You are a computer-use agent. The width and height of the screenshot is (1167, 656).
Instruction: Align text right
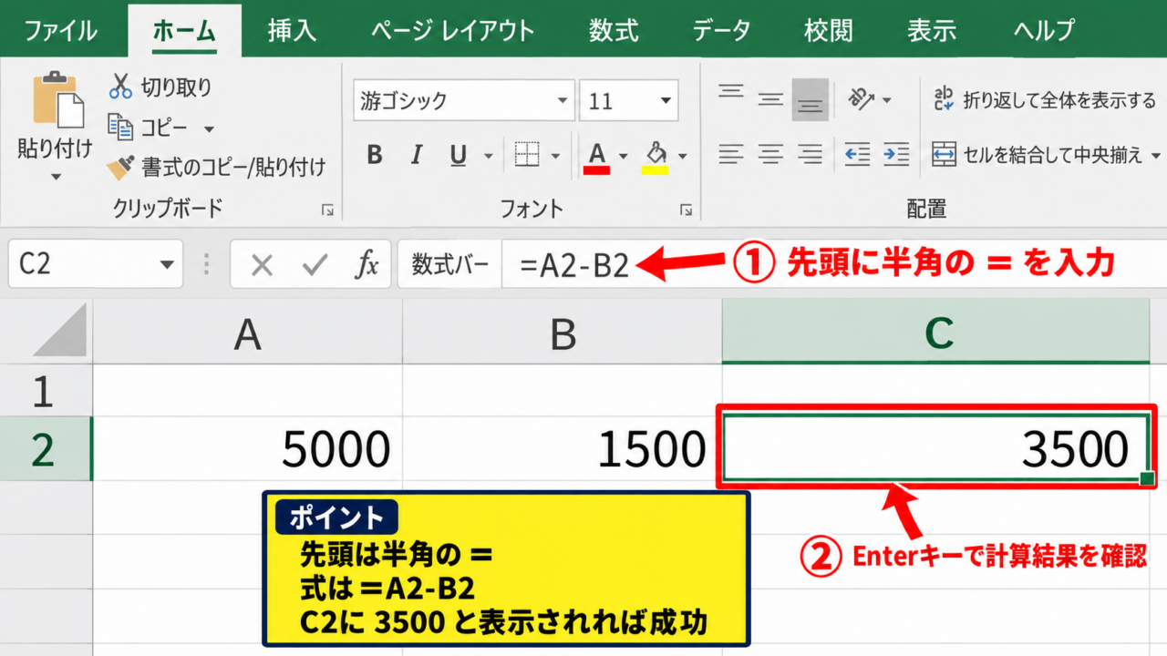tap(810, 154)
